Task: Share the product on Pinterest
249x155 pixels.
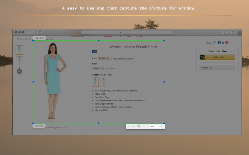Action: tap(227, 43)
